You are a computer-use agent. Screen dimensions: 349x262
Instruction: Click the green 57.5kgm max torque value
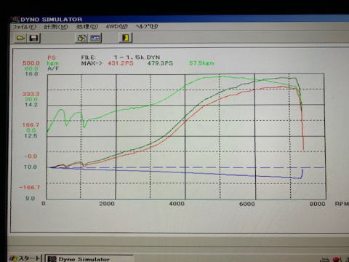click(x=201, y=63)
